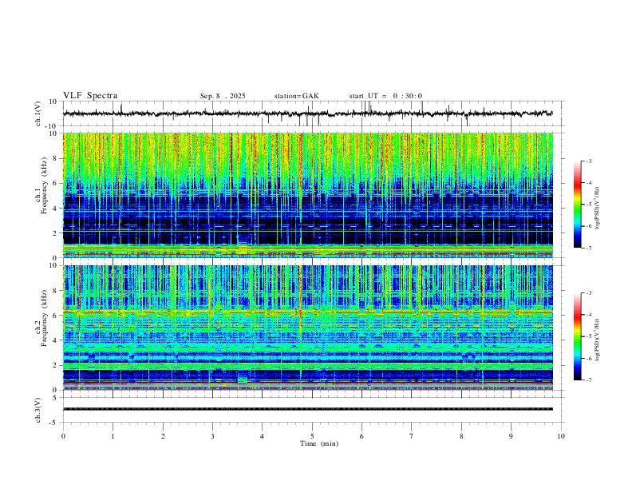The height and width of the screenshot is (489, 632).
Task: Click the ch.2 frequency spectrogram panel
Action: pos(307,328)
